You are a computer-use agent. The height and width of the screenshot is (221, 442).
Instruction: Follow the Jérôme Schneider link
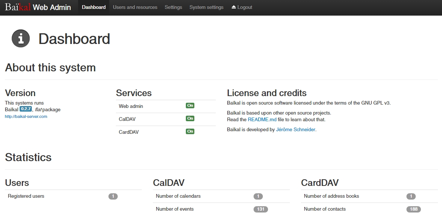295,129
